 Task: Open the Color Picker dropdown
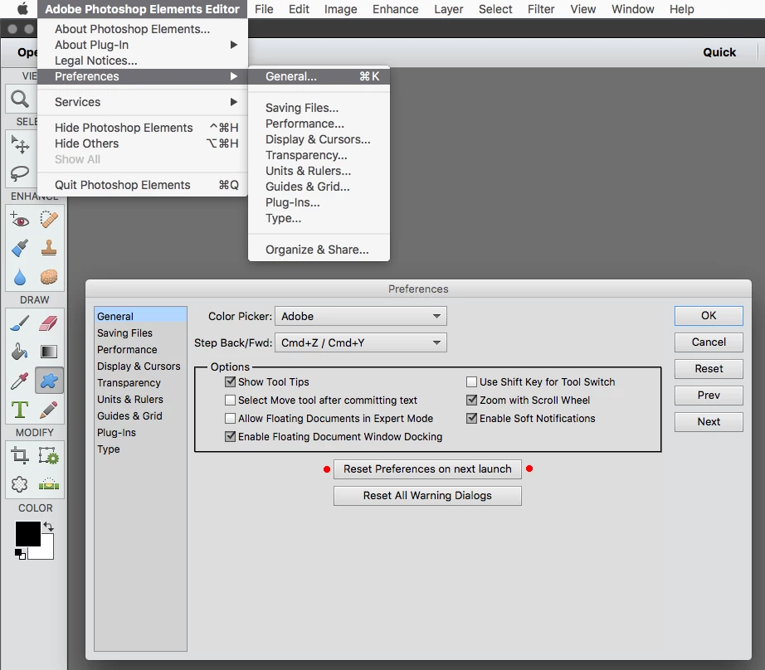(x=361, y=316)
